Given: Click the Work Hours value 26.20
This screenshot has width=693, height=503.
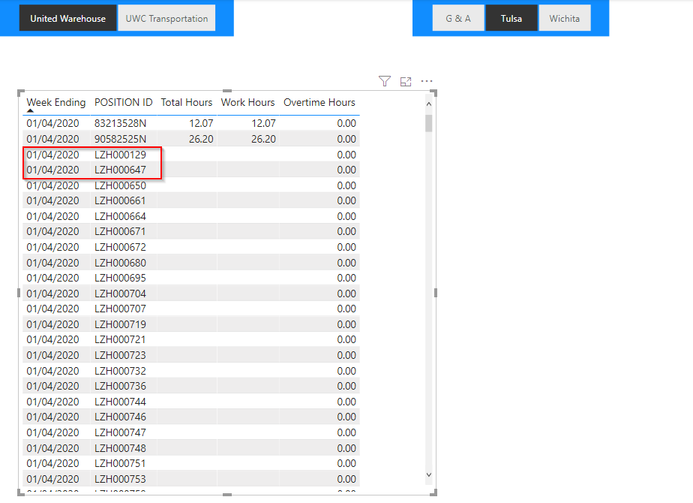Looking at the screenshot, I should click(x=263, y=139).
